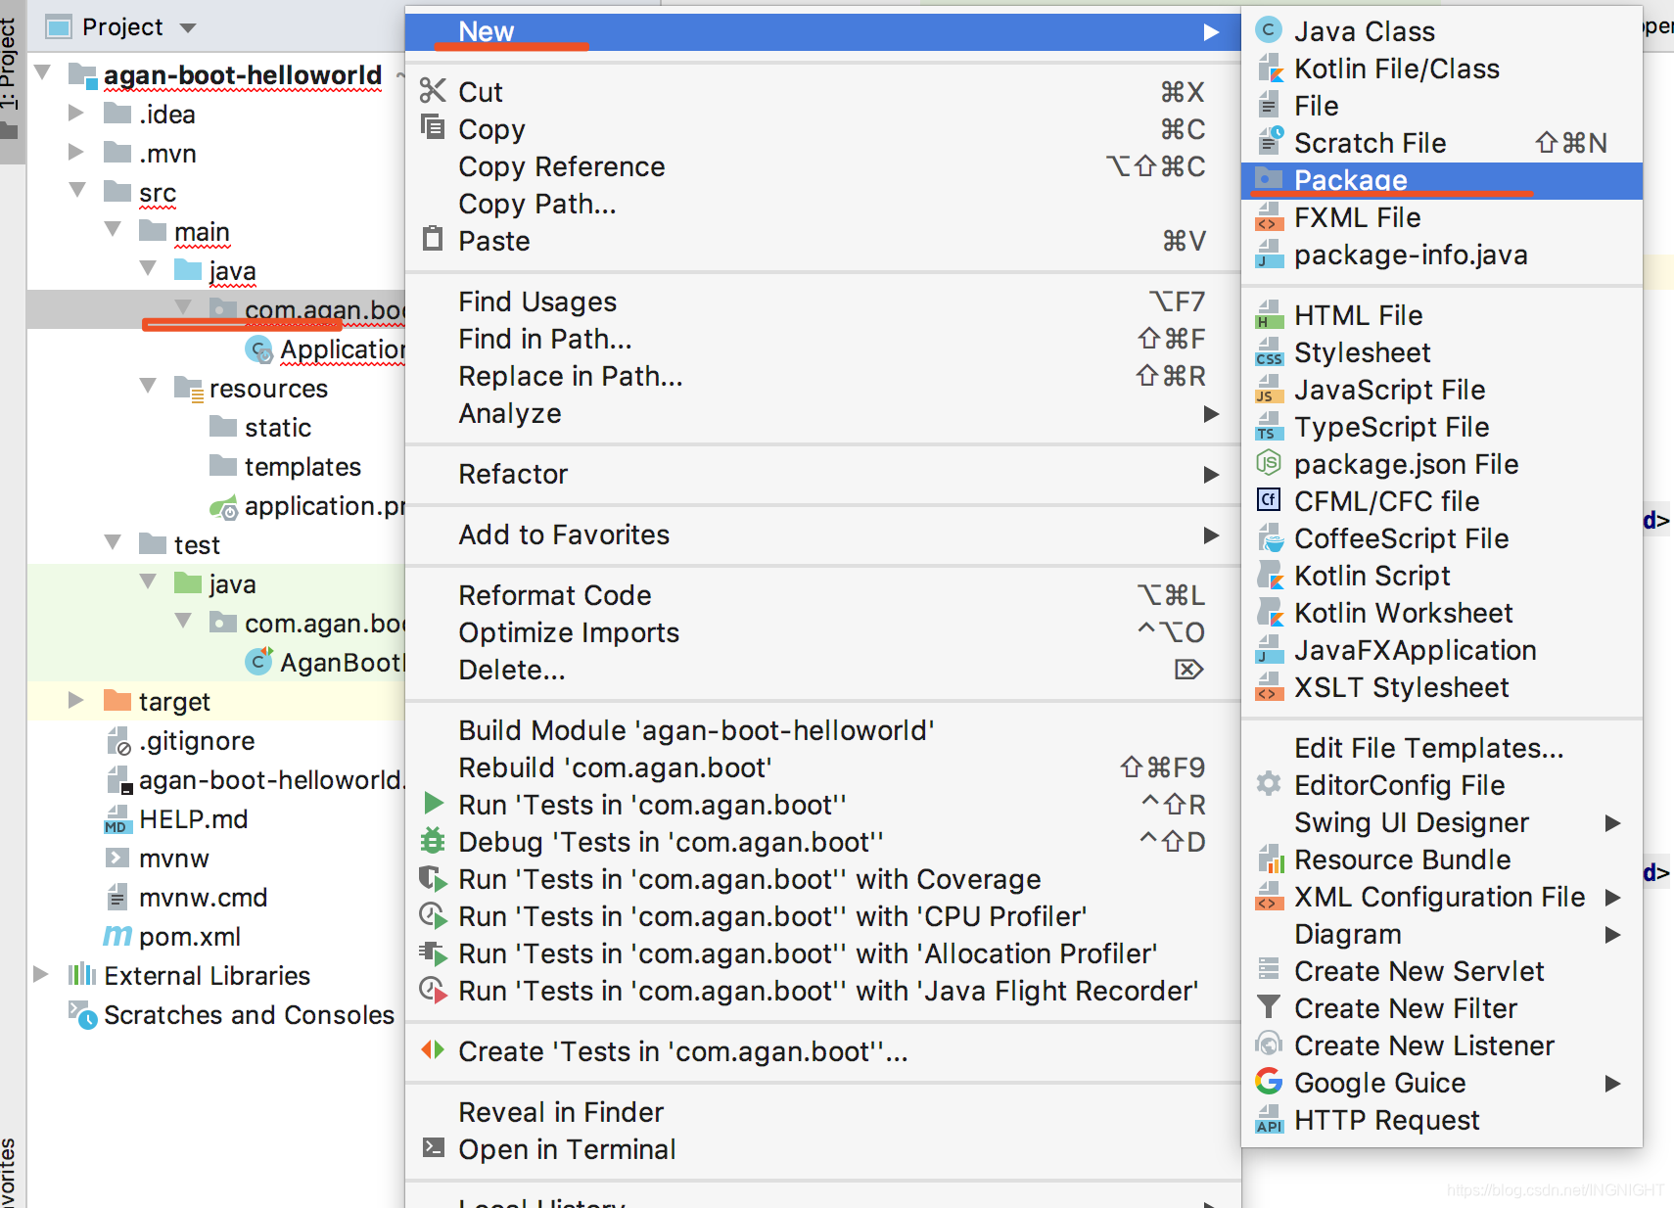Viewport: 1674px width, 1208px height.
Task: Click the Open in Terminal icon
Action: (x=433, y=1147)
